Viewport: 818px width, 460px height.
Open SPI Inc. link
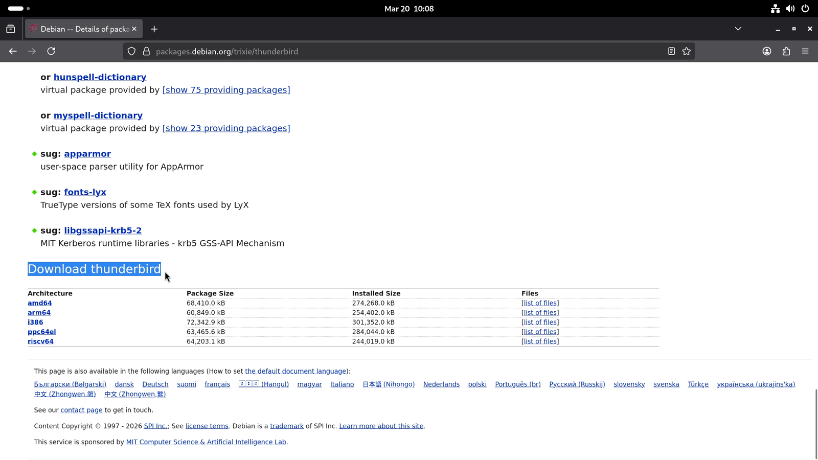[156, 426]
